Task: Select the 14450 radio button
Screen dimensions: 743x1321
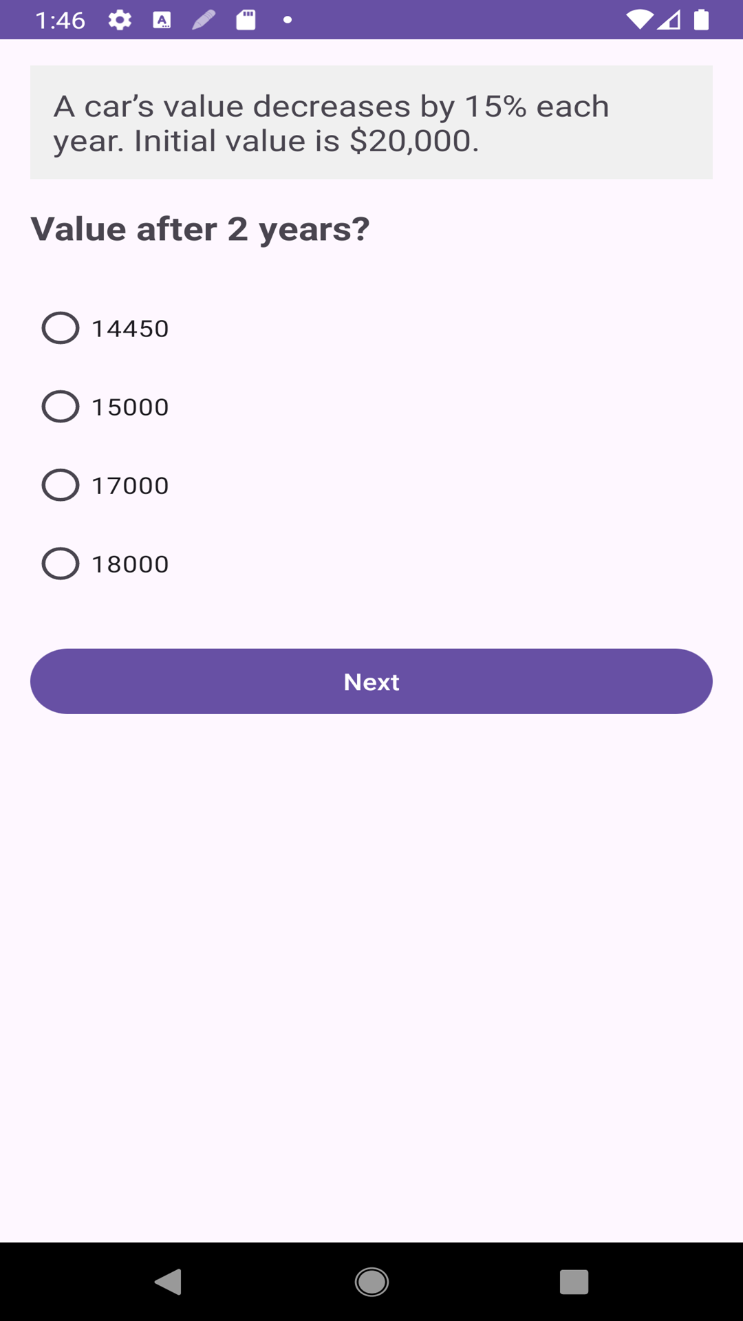Action: [61, 328]
